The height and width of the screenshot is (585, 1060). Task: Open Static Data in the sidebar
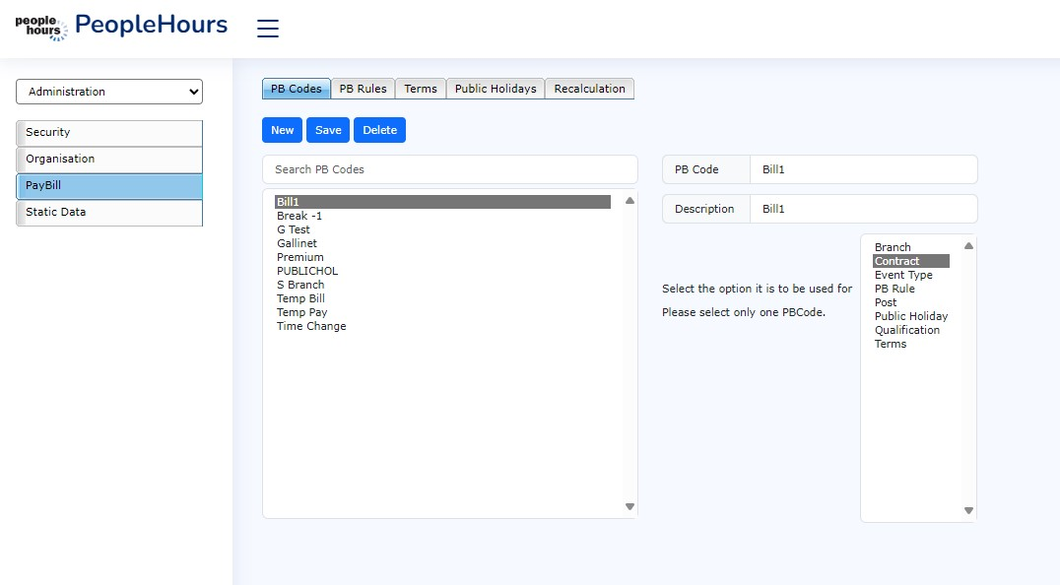tap(109, 213)
